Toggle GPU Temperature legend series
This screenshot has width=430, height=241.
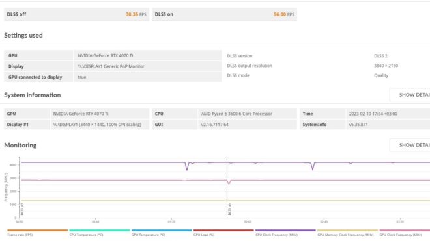click(162, 233)
